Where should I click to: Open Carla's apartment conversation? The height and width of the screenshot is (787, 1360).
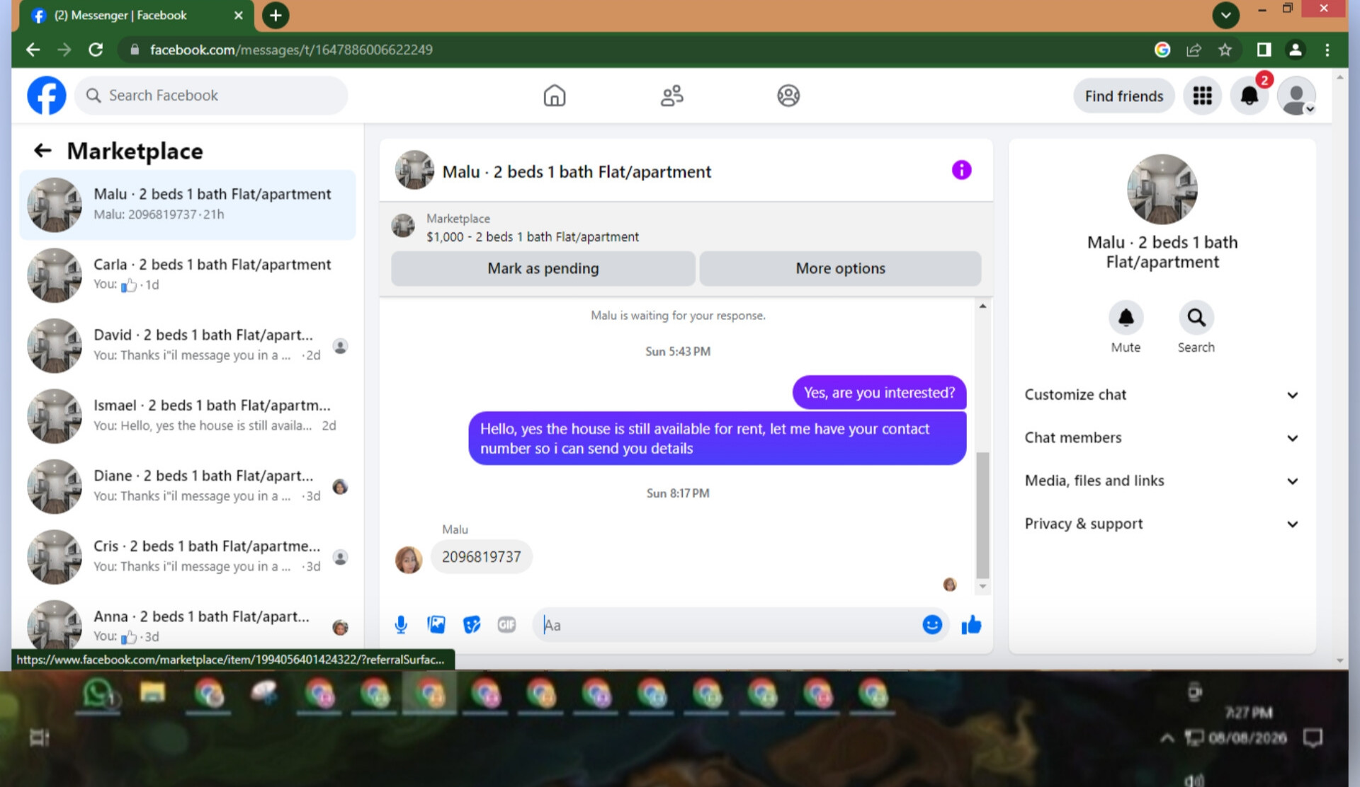tap(188, 275)
